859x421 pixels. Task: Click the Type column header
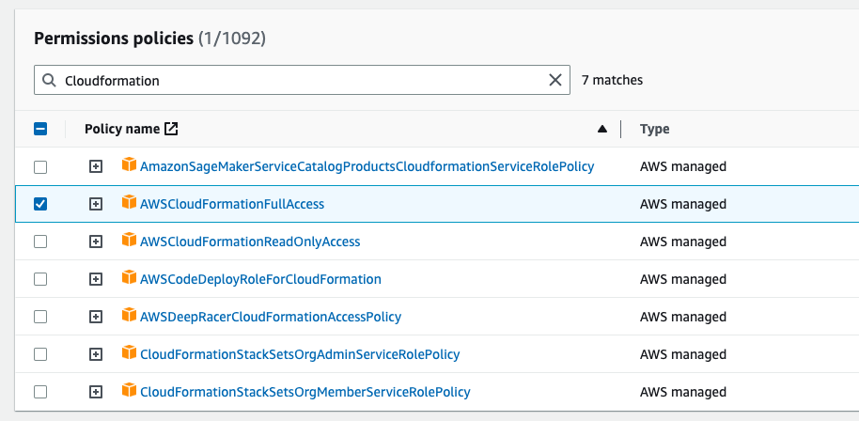tap(655, 129)
